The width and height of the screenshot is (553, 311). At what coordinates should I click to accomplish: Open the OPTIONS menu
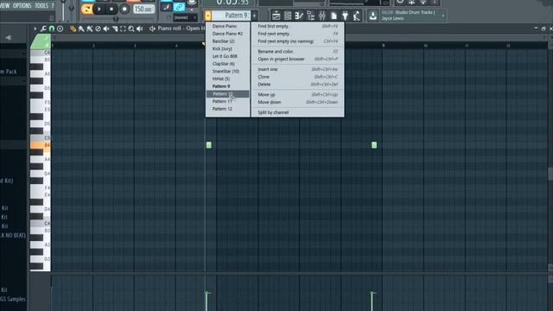pyautogui.click(x=22, y=6)
